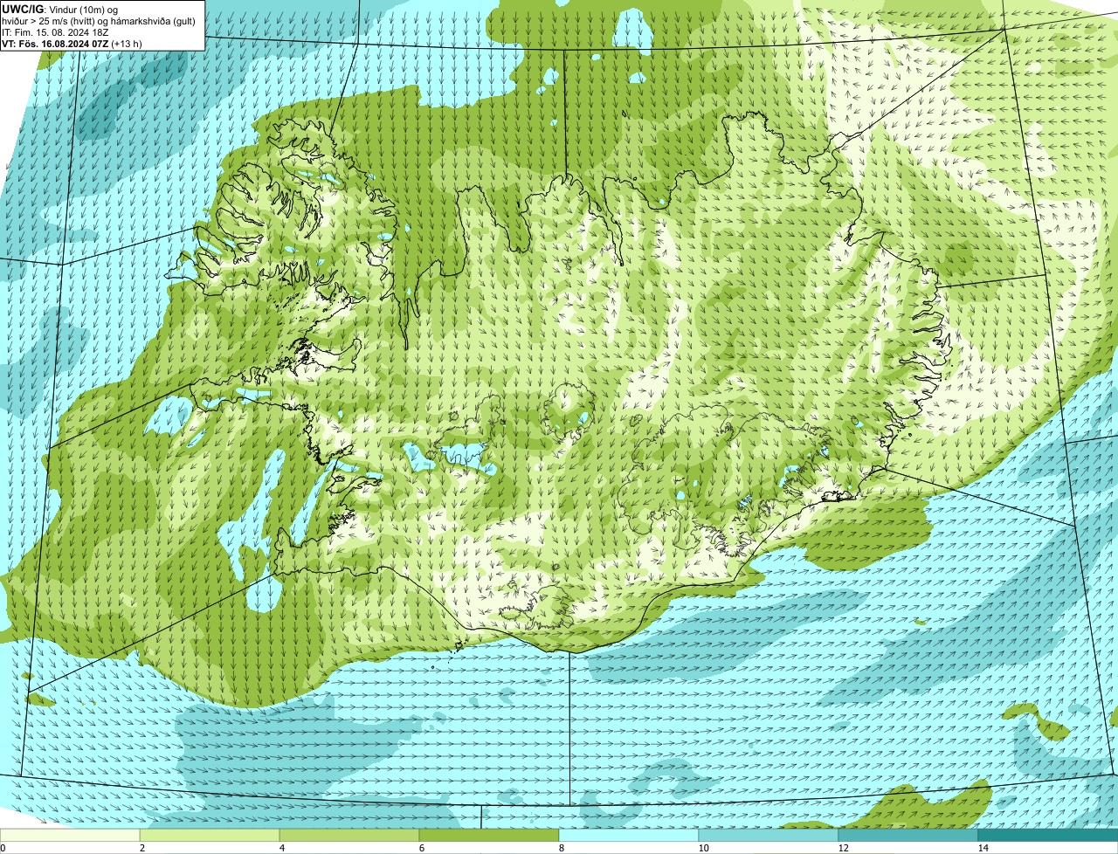Screen dimensions: 1118x854
Task: Click the '14' label on the color scale
Action: coord(983,848)
